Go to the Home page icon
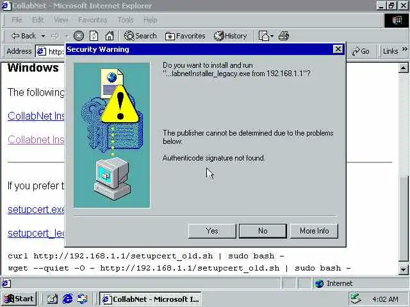The image size is (410, 307). [110, 36]
